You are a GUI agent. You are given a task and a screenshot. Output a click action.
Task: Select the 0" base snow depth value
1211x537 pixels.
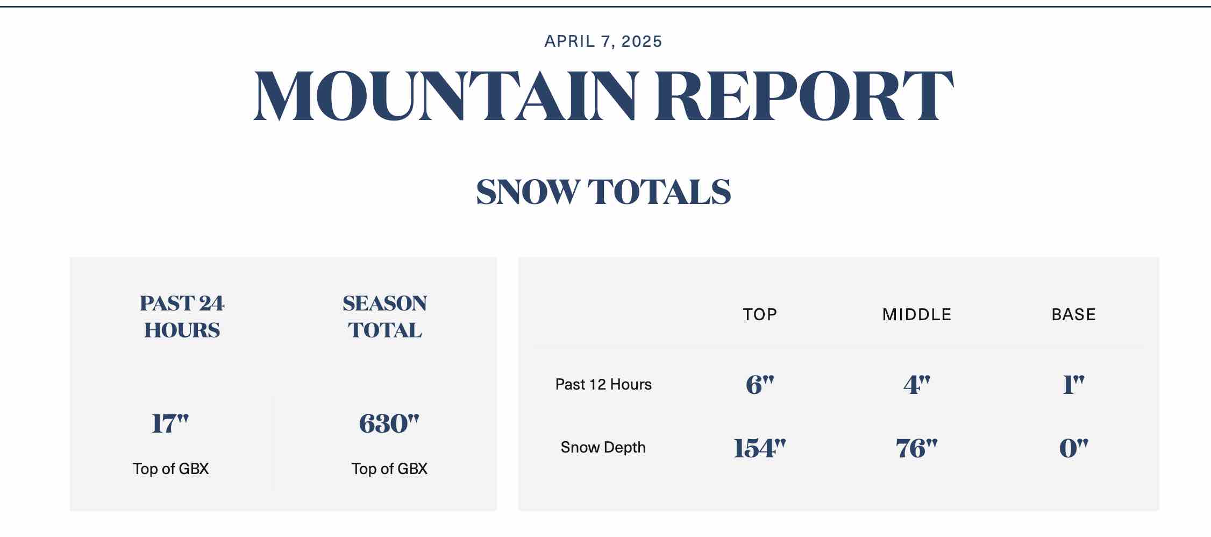[1073, 448]
